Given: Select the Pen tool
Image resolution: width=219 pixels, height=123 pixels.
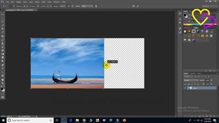Looking at the screenshot, I should point(2,65).
